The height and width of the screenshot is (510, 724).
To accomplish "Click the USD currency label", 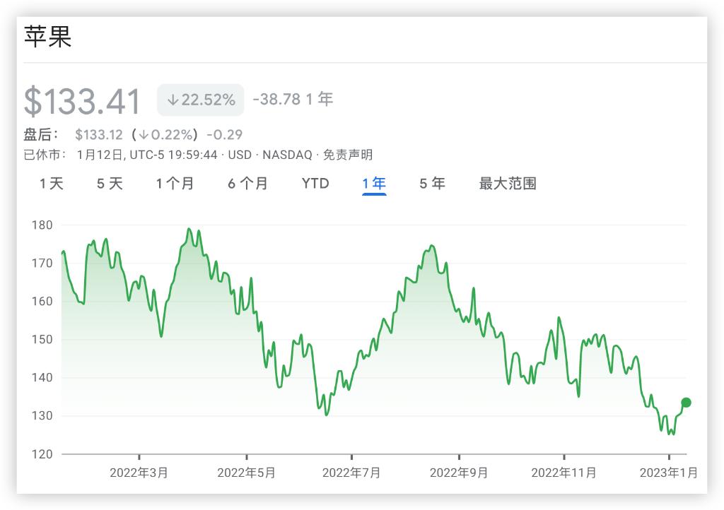I will pos(240,155).
